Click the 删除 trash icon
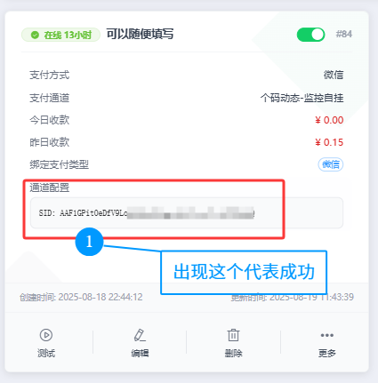 tap(233, 335)
